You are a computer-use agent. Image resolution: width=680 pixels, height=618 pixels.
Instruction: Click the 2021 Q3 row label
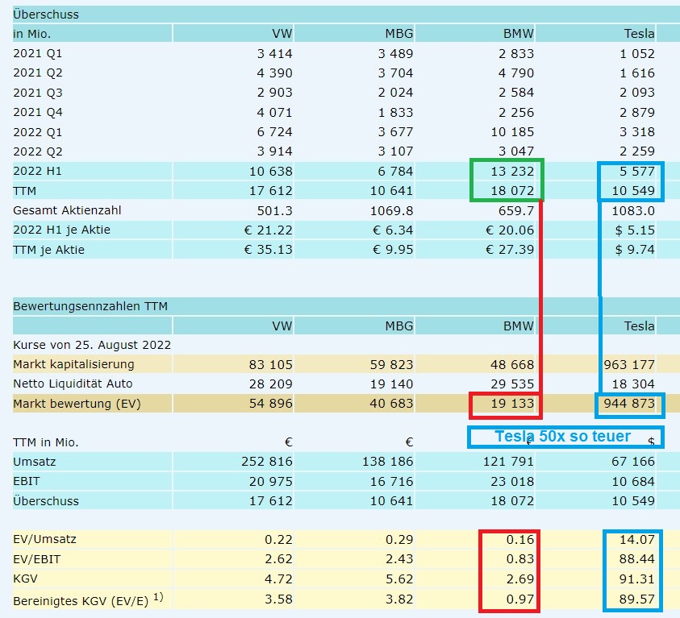tap(38, 93)
